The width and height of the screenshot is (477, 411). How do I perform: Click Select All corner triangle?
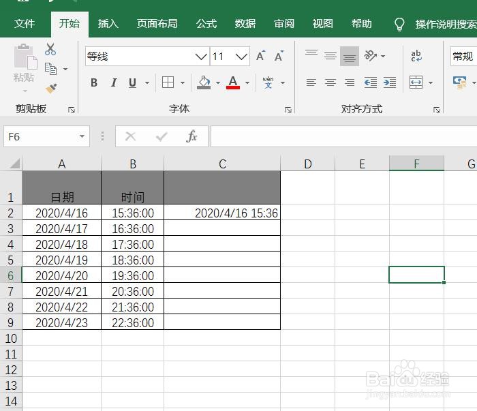point(14,164)
